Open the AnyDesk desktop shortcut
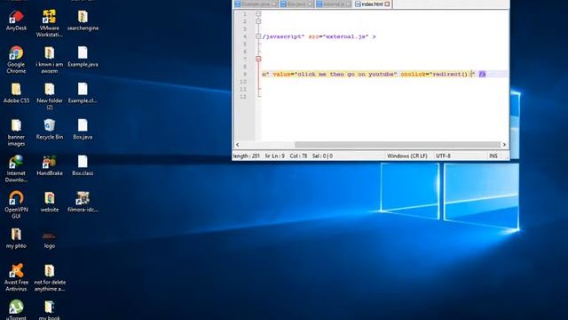 pos(16,20)
